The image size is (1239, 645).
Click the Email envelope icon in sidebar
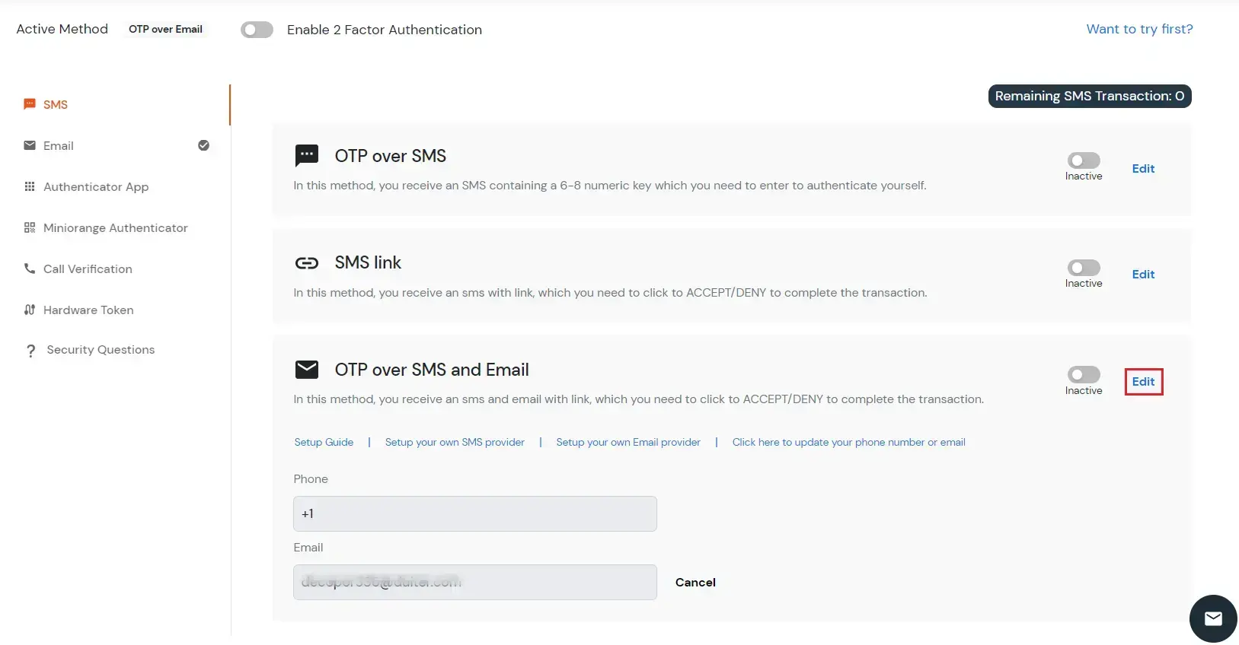pyautogui.click(x=29, y=145)
